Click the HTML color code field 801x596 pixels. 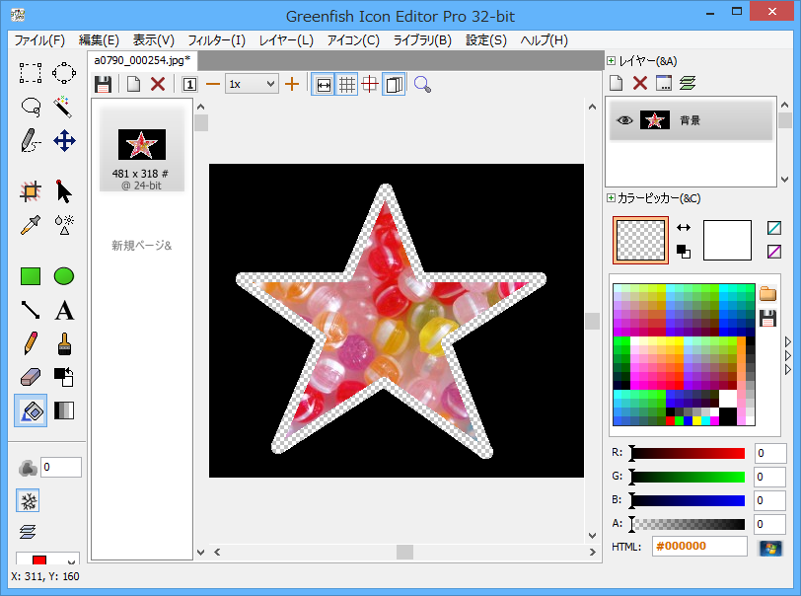(x=698, y=547)
